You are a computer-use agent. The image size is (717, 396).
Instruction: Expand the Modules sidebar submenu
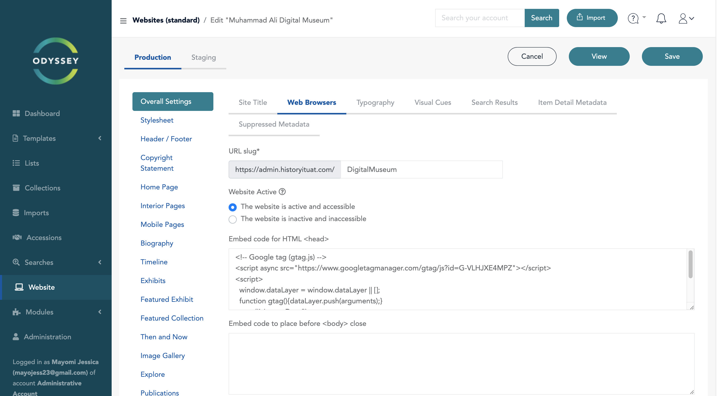point(100,312)
